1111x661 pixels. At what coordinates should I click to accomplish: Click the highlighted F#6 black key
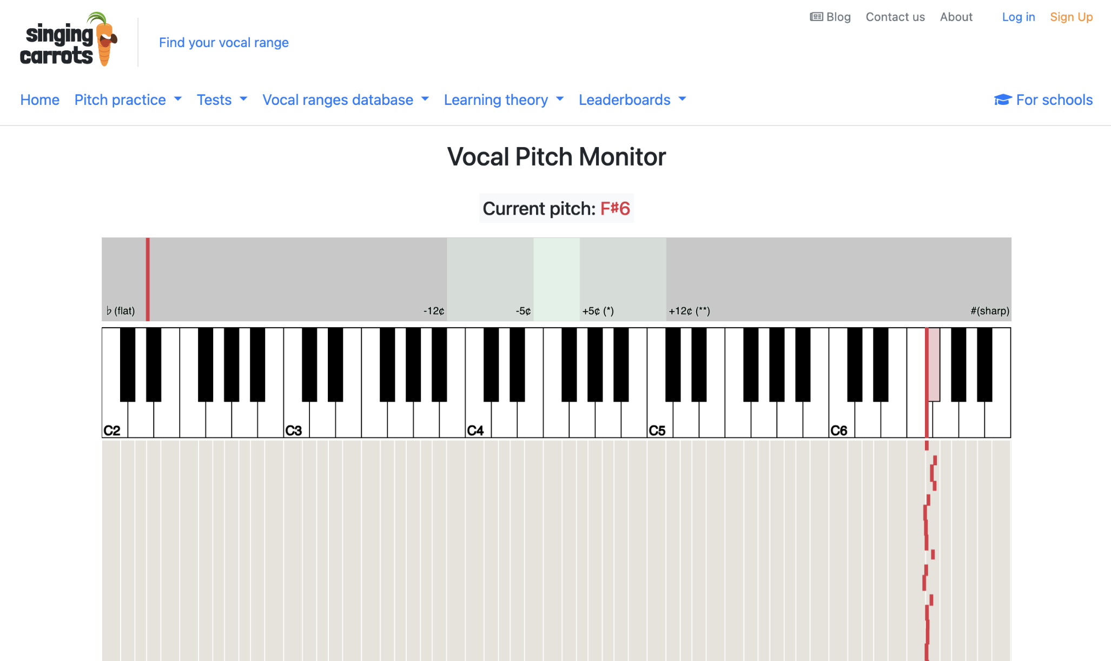click(x=933, y=365)
